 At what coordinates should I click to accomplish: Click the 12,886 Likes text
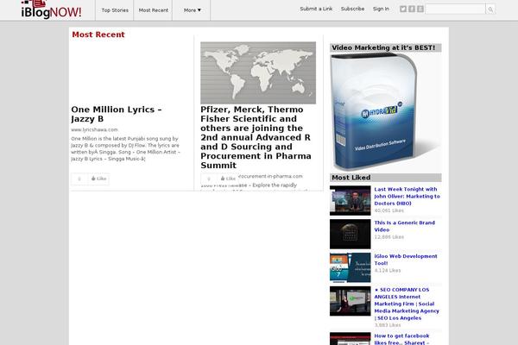(x=388, y=237)
